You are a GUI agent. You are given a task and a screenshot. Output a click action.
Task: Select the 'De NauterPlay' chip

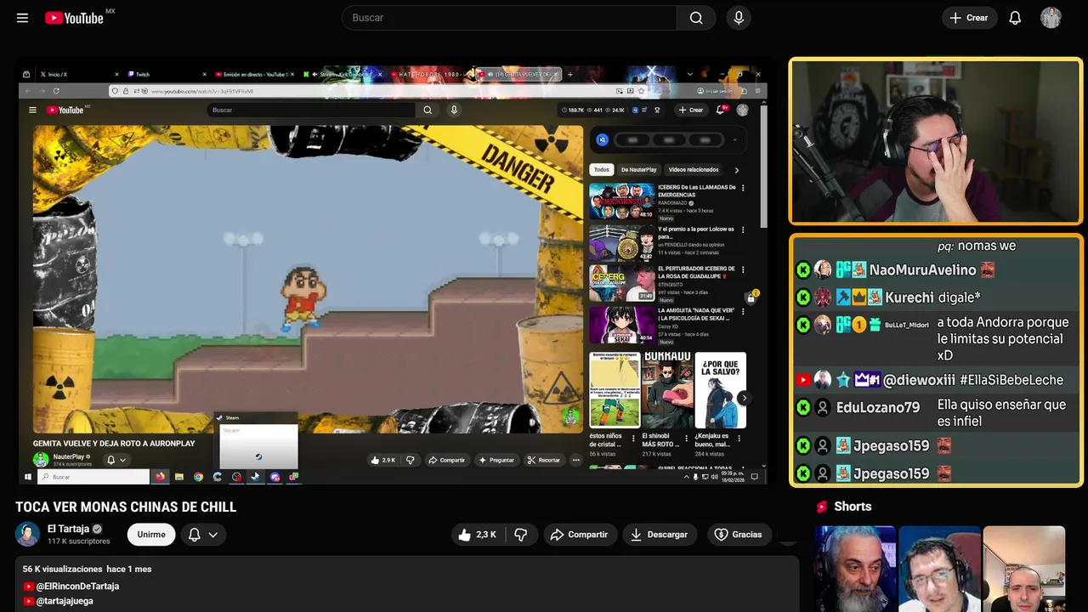coord(638,169)
